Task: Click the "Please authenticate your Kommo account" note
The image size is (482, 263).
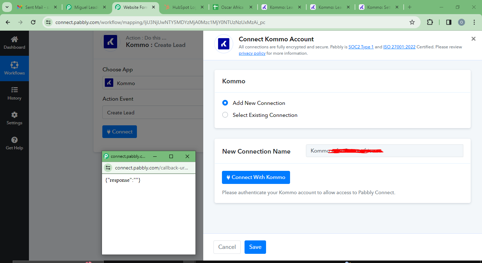Action: (309, 192)
